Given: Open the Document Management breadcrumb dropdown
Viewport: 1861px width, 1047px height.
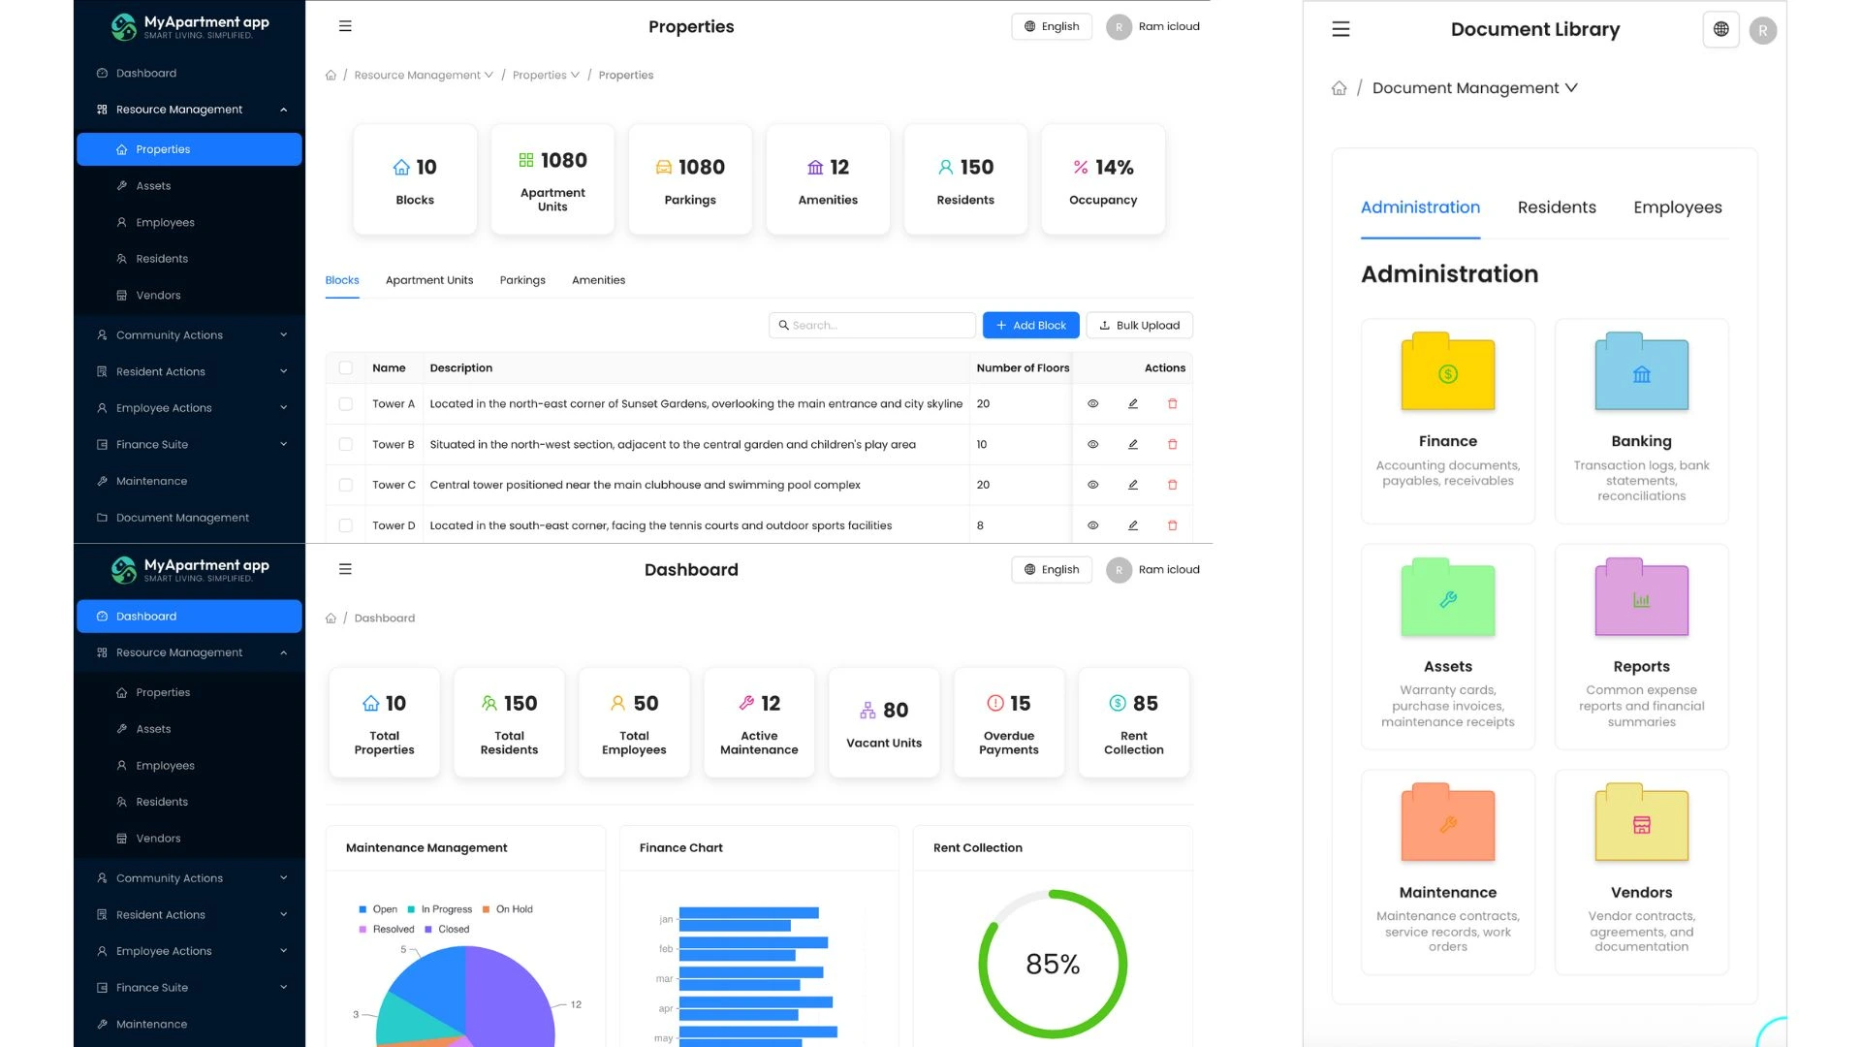Looking at the screenshot, I should pos(1475,88).
